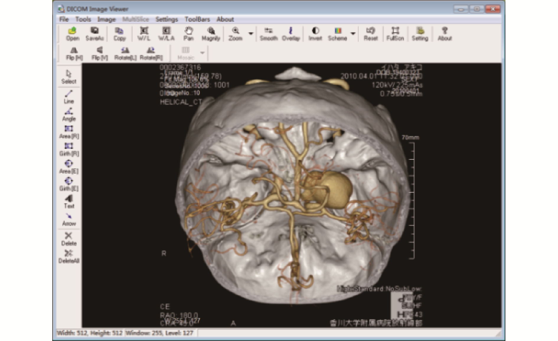558x341 pixels.
Task: Expand the Zoom dropdown arrow
Action: pyautogui.click(x=251, y=34)
